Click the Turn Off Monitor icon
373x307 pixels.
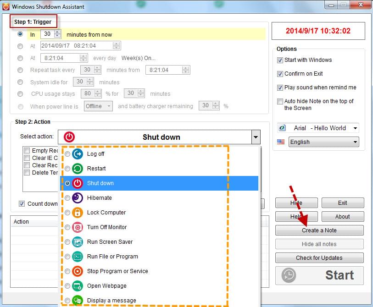78,227
